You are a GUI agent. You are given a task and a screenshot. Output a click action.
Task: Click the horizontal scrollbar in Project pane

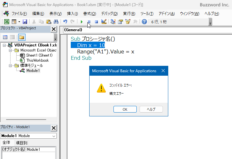click(x=26, y=120)
